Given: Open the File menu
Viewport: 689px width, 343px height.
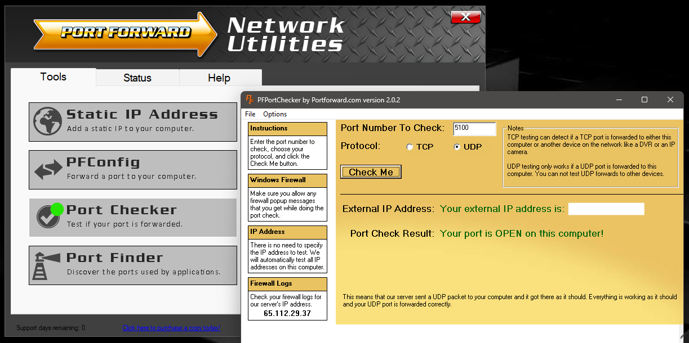Looking at the screenshot, I should (x=250, y=114).
